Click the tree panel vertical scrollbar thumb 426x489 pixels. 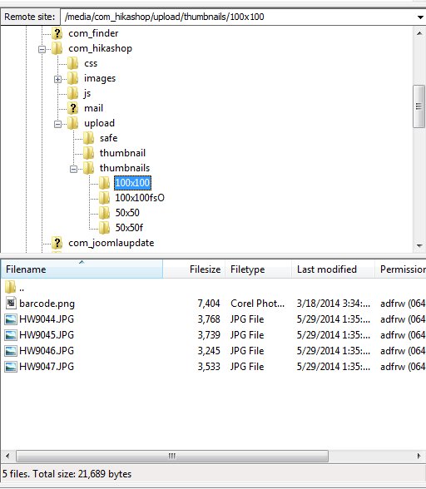419,106
